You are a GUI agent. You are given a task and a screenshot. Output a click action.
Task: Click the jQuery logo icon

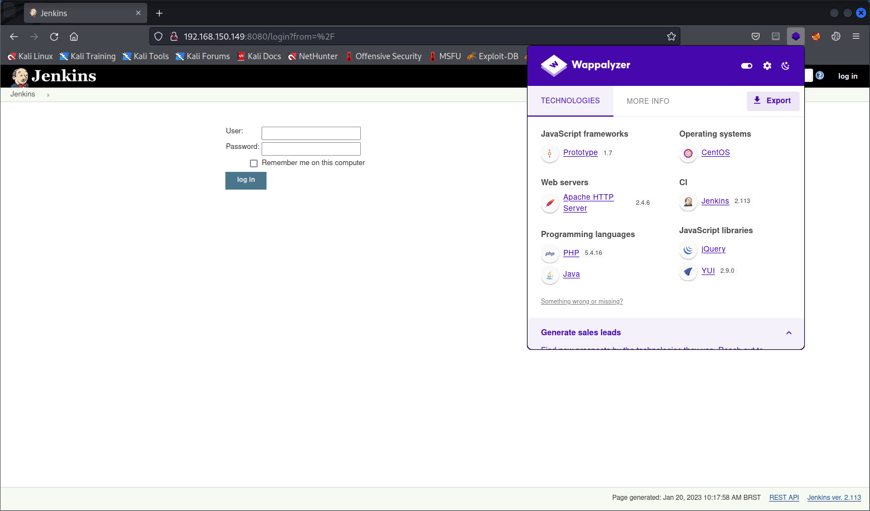click(688, 250)
